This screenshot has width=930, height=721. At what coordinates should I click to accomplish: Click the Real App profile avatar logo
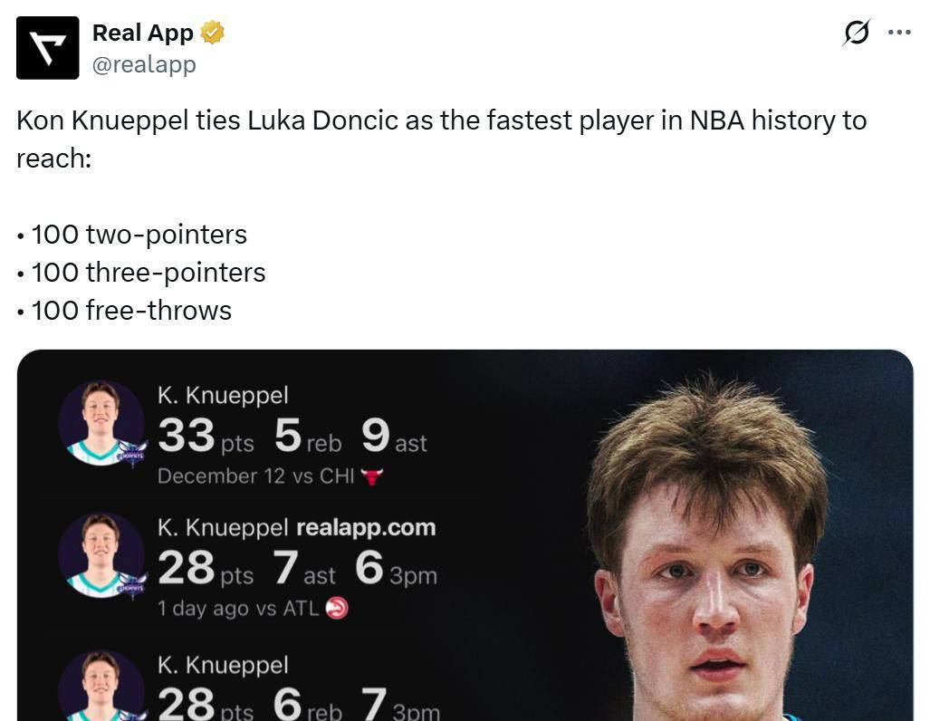point(47,48)
